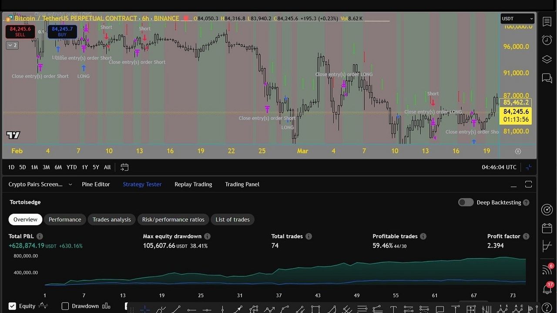
Task: Click the Tortoisedge strategy name
Action: tap(25, 202)
